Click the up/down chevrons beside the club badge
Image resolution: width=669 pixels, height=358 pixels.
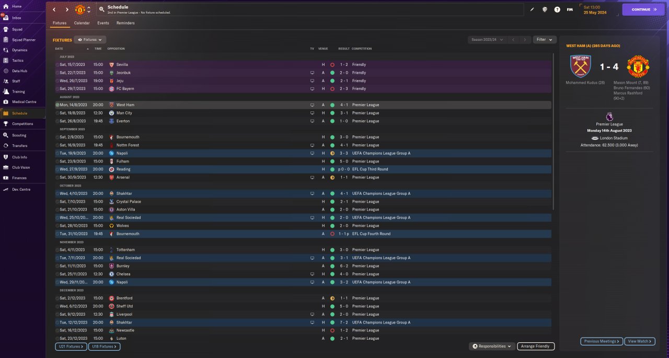click(89, 9)
